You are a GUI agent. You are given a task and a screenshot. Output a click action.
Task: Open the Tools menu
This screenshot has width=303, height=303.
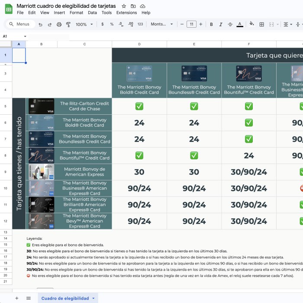(x=106, y=13)
